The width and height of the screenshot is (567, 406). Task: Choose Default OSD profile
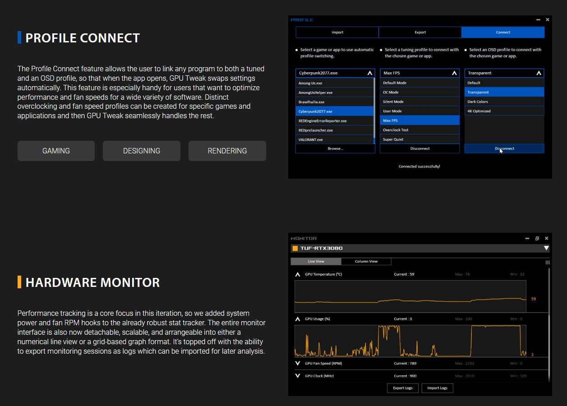pyautogui.click(x=504, y=83)
